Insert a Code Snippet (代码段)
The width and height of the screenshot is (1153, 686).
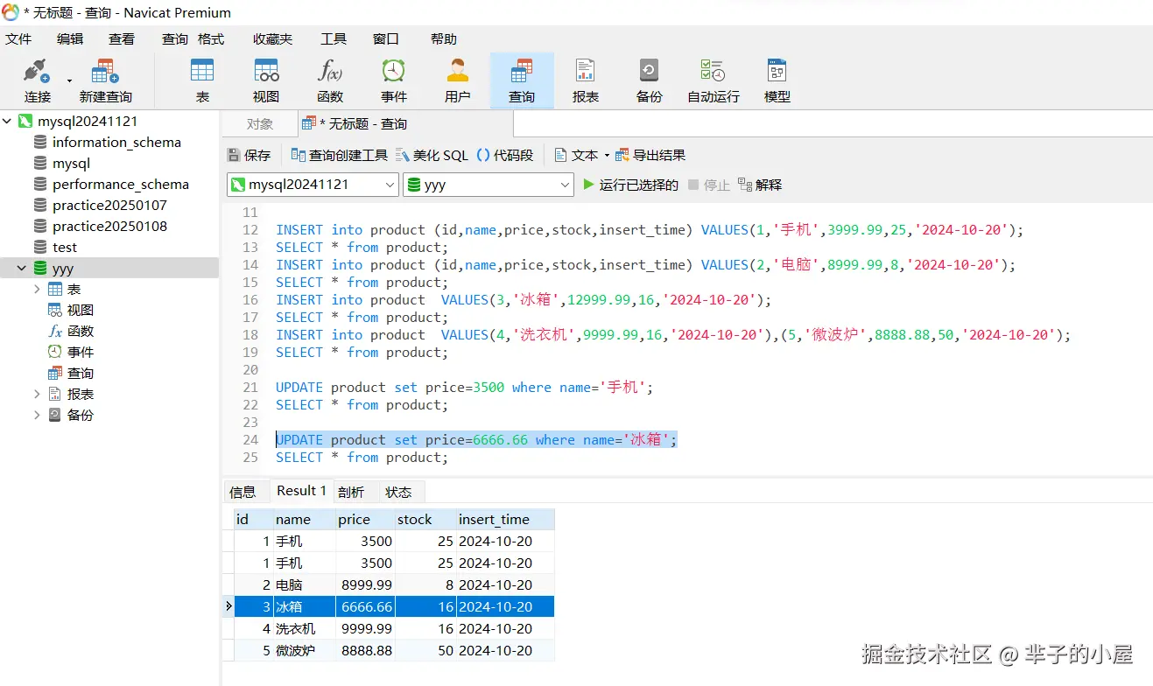(x=505, y=155)
